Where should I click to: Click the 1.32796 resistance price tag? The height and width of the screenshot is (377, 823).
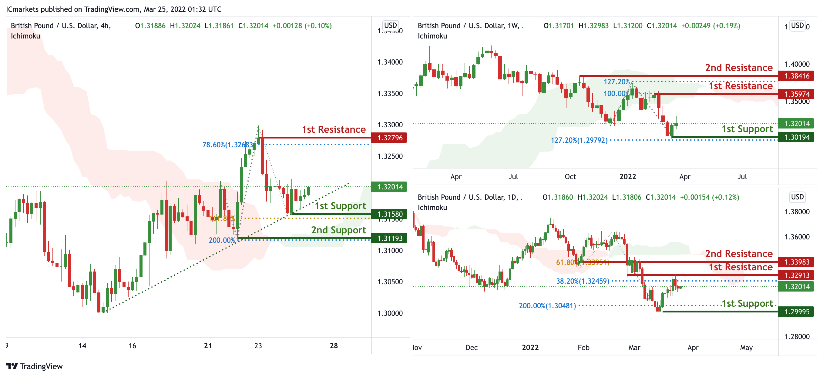pyautogui.click(x=389, y=138)
